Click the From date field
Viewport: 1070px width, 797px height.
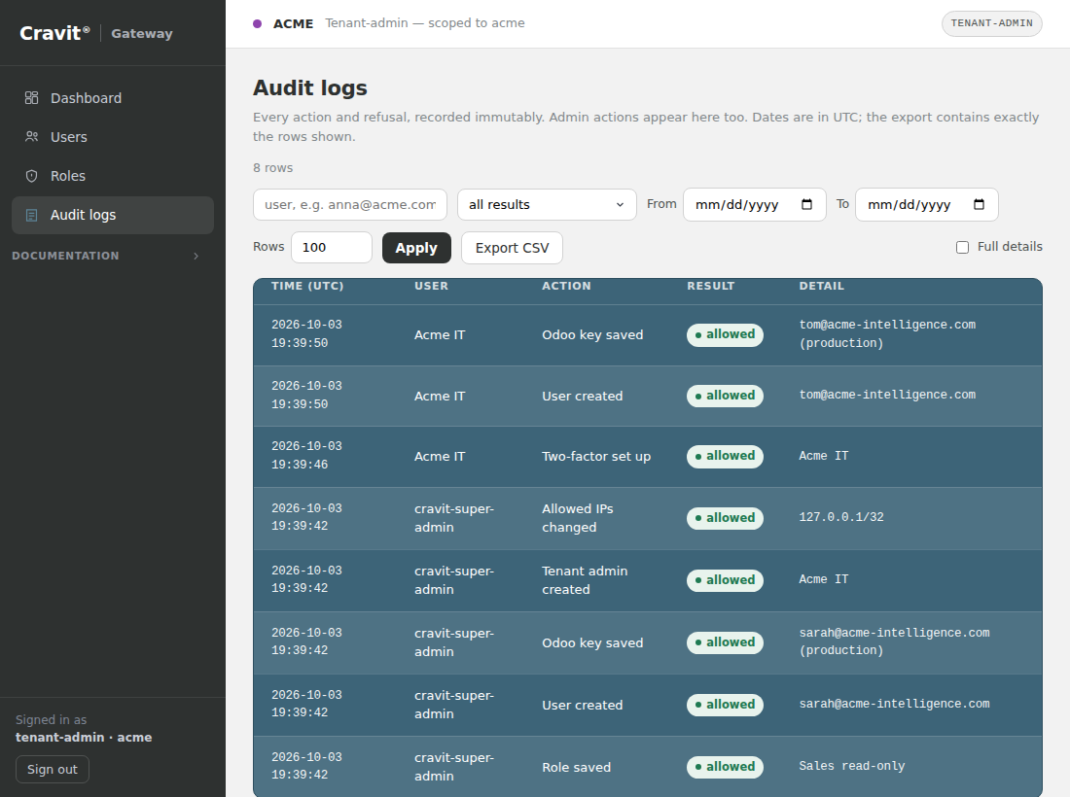tap(755, 204)
